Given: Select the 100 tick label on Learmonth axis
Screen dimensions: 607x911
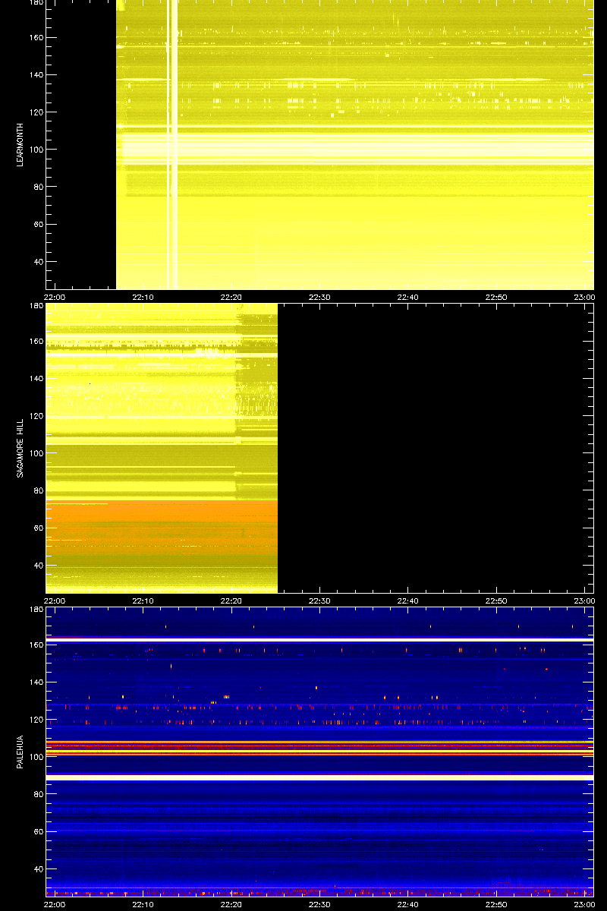Looking at the screenshot, I should click(36, 150).
